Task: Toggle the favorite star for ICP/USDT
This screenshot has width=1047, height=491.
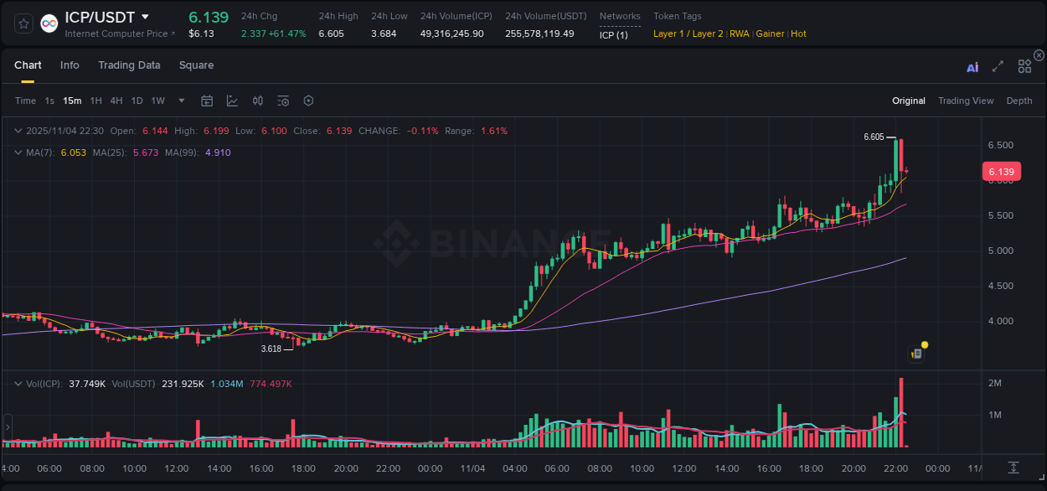Action: (23, 23)
